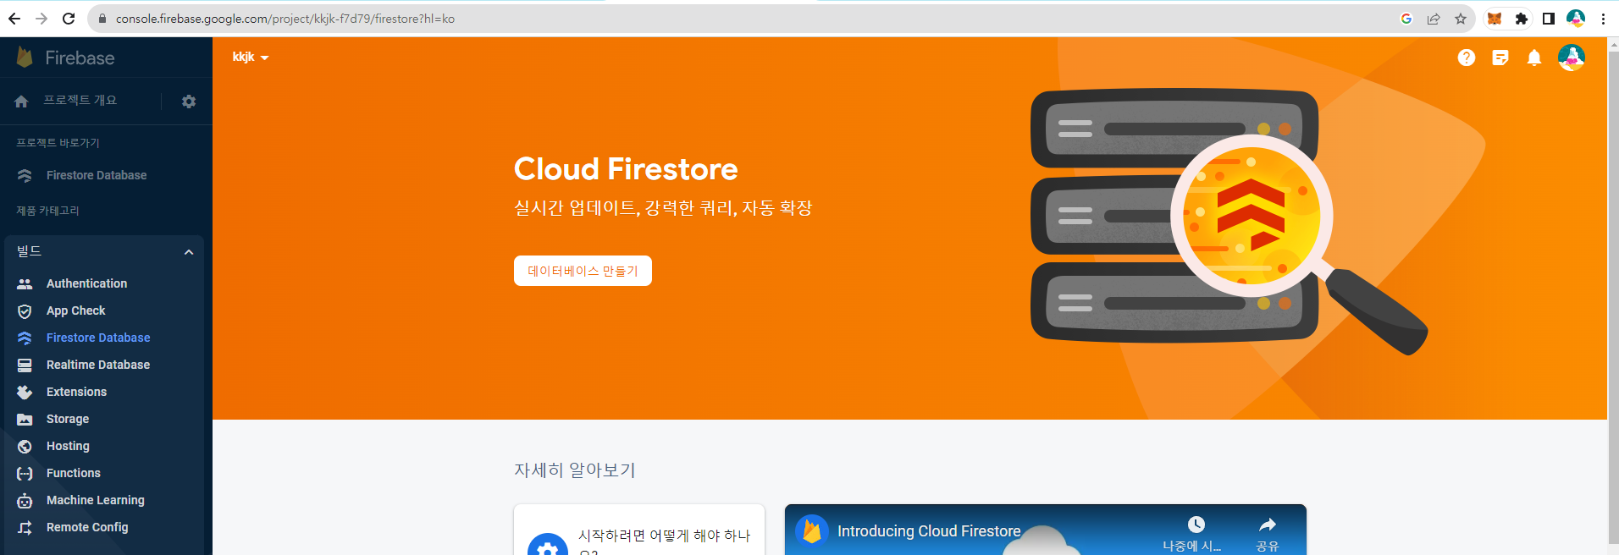The image size is (1619, 555).
Task: Select Realtime Database in the sidebar
Action: (98, 365)
